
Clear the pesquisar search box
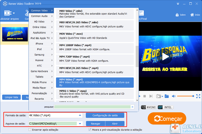pos(132,107)
